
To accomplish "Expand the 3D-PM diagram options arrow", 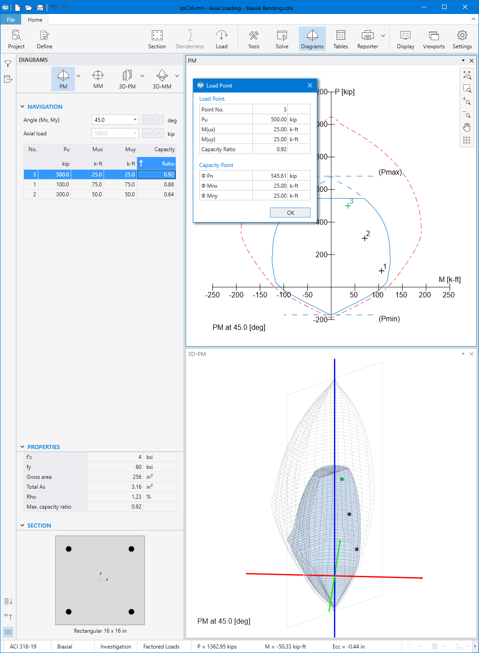I will point(142,76).
